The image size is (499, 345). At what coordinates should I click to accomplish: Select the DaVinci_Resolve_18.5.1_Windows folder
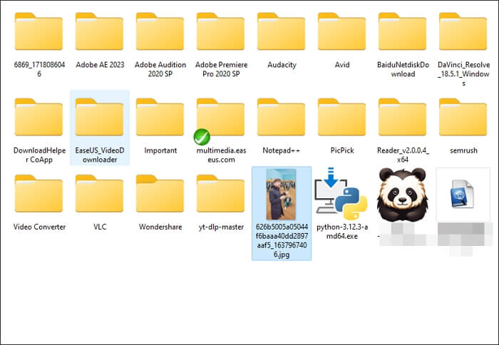[x=463, y=32]
